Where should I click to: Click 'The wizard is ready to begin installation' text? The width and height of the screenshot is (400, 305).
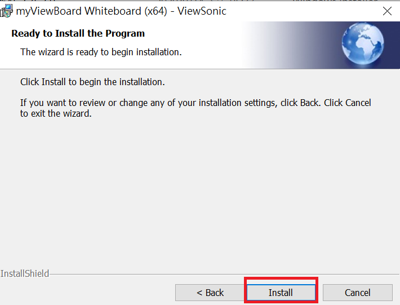coord(101,52)
